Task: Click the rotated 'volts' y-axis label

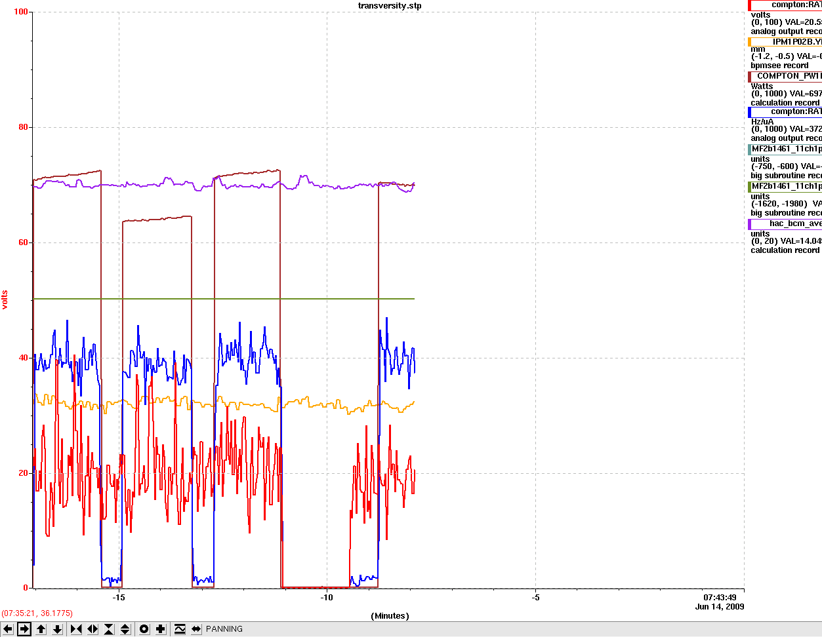Action: coord(5,299)
